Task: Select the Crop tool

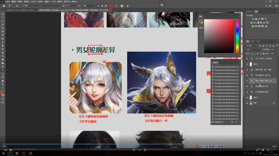Action: tap(3, 28)
